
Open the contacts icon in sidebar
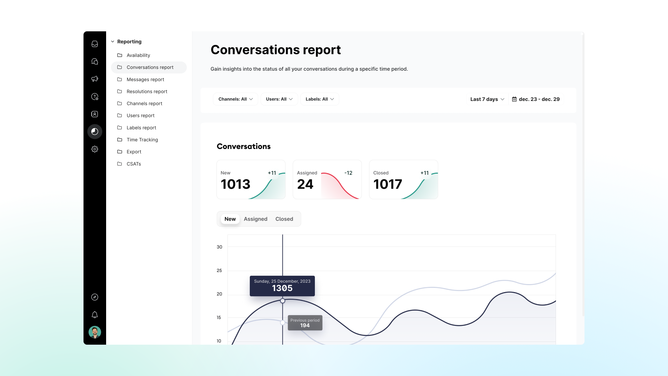click(x=95, y=114)
